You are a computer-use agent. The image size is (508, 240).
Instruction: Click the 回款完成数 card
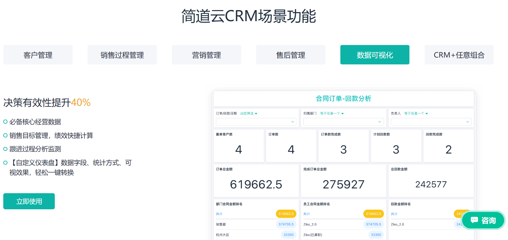(448, 146)
